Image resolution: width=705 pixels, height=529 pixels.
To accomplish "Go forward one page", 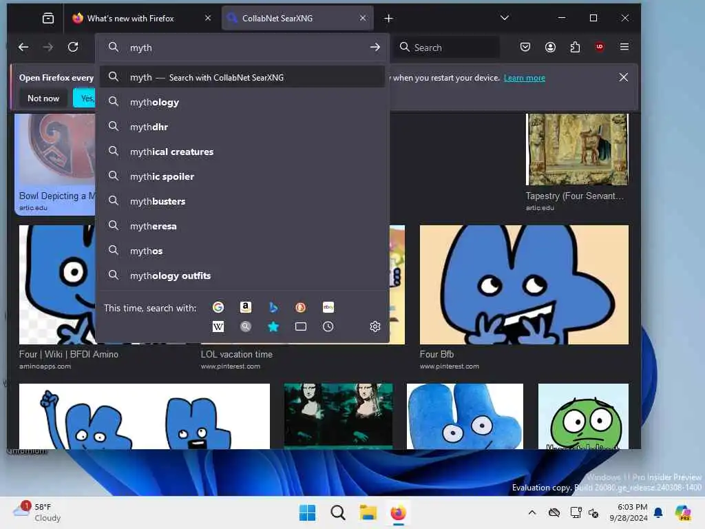I will pyautogui.click(x=48, y=47).
